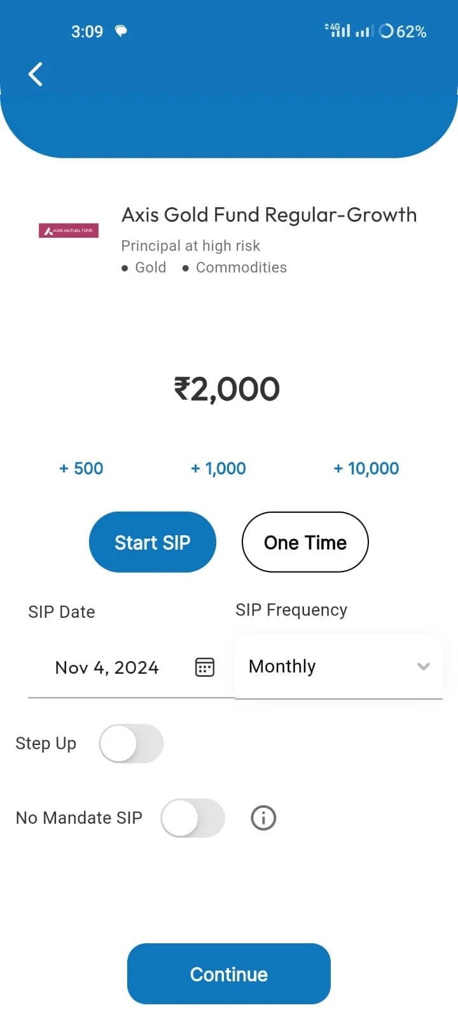This screenshot has width=458, height=1017.
Task: Tap the Axis Gold Fund Regular-Growth title
Action: (269, 215)
